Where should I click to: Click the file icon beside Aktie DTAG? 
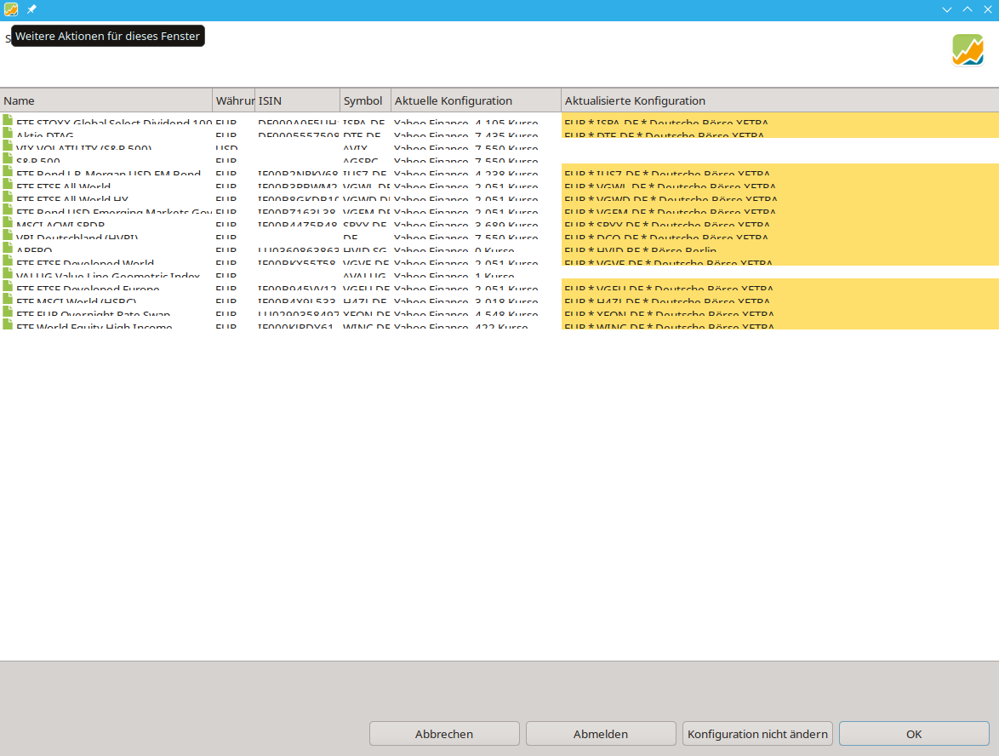pos(9,134)
